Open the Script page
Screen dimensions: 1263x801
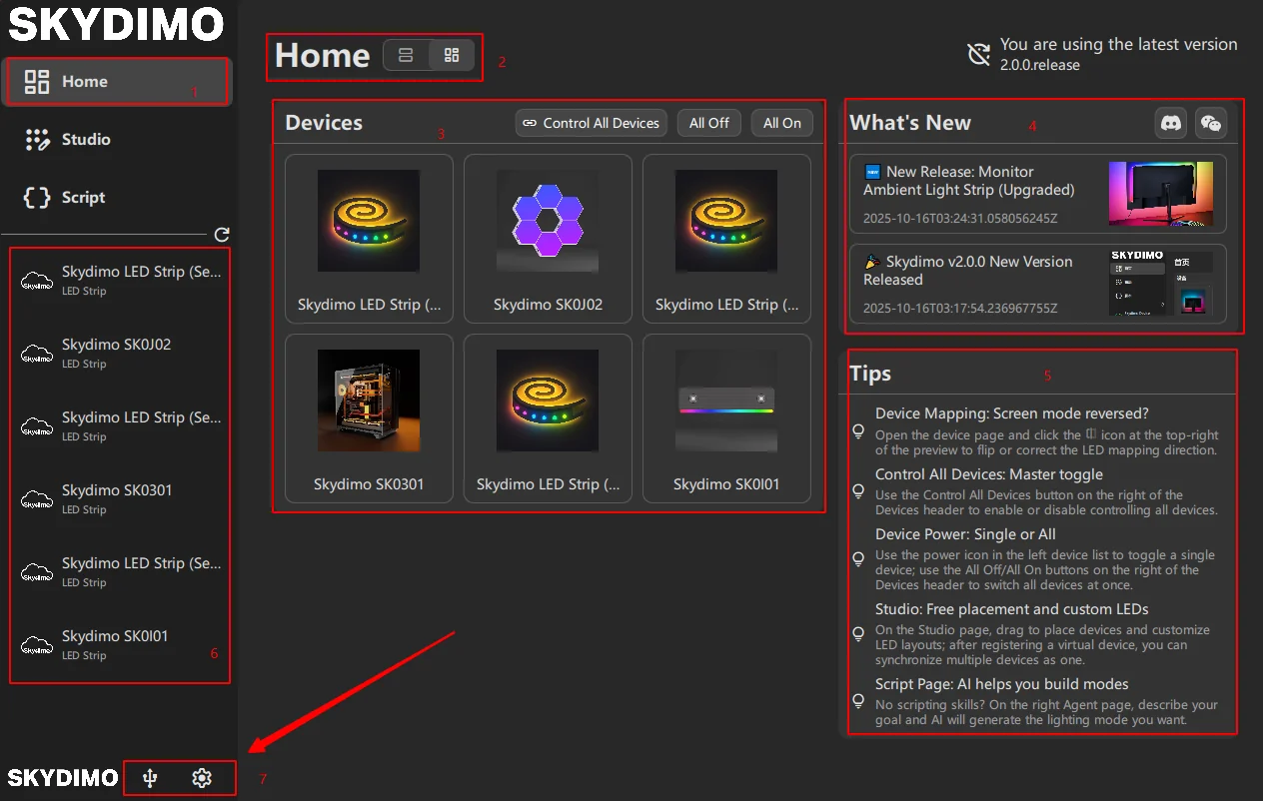[x=82, y=198]
